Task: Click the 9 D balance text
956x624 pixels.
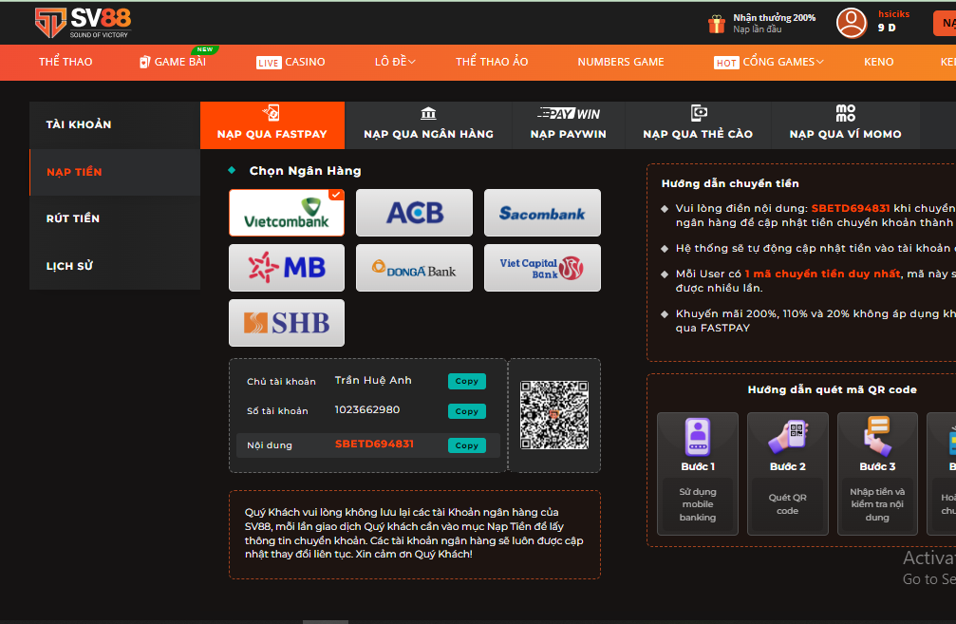Action: pos(887,28)
